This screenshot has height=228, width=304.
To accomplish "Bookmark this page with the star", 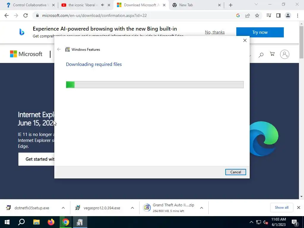I will tap(257, 15).
